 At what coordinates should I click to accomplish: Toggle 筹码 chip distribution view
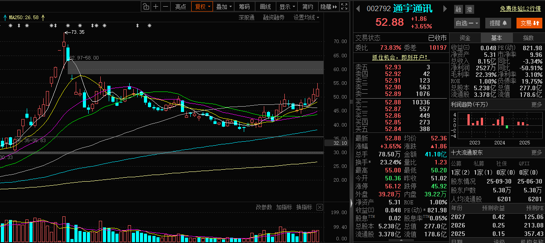click(x=244, y=6)
